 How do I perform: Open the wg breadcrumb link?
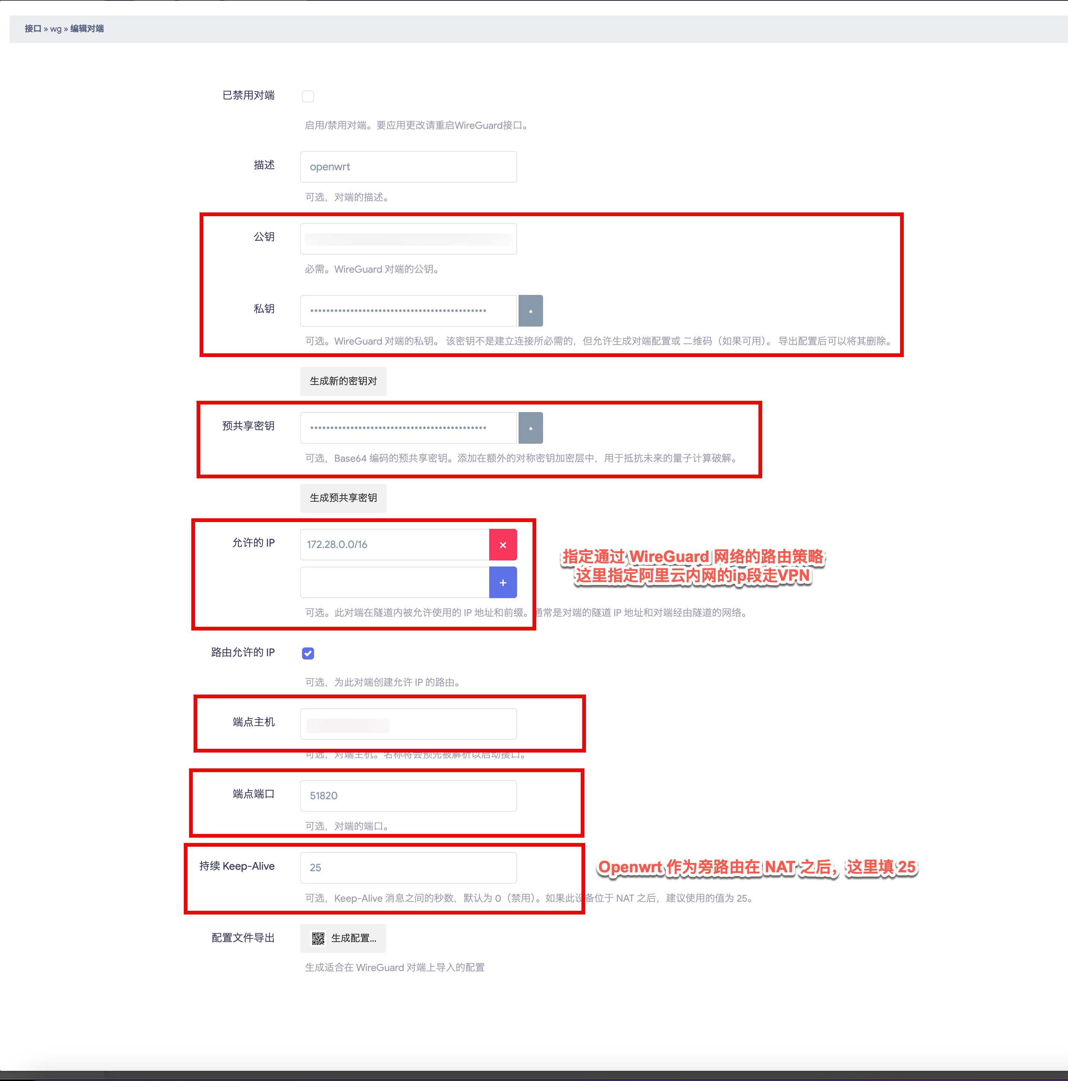56,29
